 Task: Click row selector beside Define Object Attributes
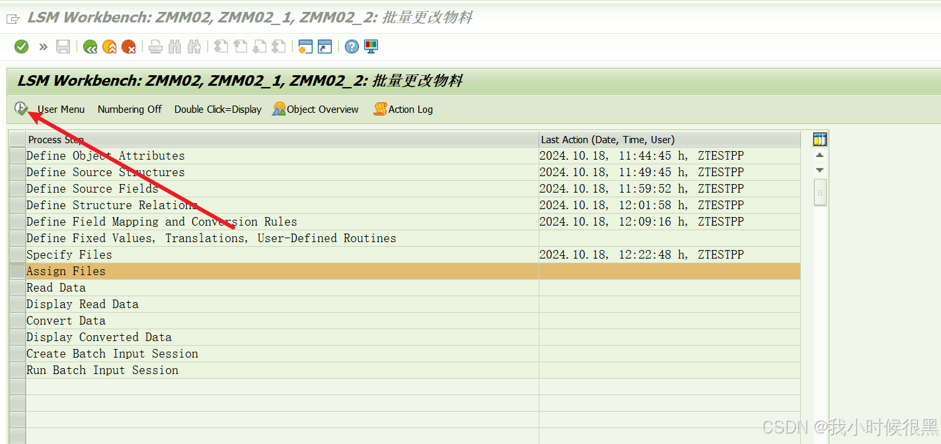(x=17, y=156)
